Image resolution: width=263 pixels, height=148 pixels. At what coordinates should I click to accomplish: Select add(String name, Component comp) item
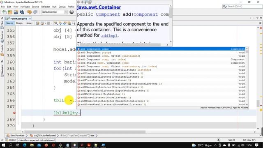tap(161, 63)
